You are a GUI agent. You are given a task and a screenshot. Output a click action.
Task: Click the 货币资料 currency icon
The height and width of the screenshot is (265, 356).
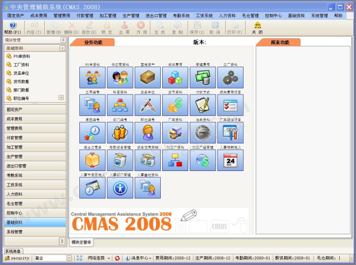175,105
